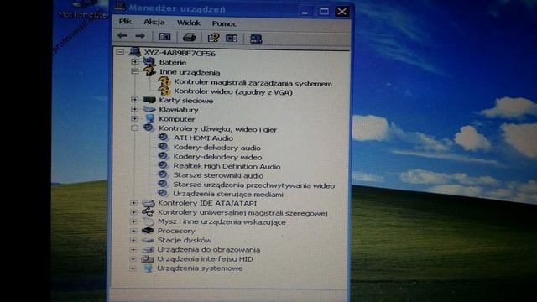Image resolution: width=537 pixels, height=302 pixels.
Task: Select Starsze urządzenia przechwytywania wideo
Action: [253, 185]
